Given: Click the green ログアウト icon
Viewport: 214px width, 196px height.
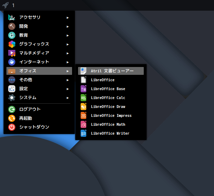Looking at the screenshot, I should pyautogui.click(x=12, y=109).
